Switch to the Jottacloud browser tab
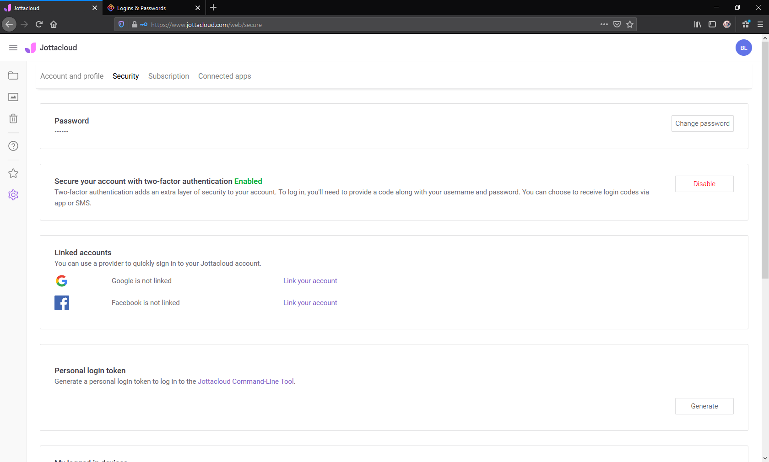769x462 pixels. 51,8
